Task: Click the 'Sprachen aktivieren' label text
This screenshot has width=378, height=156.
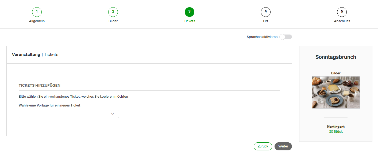Action: coord(262,37)
